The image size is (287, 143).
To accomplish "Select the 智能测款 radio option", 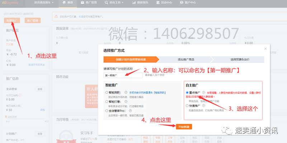I will point(107,92).
